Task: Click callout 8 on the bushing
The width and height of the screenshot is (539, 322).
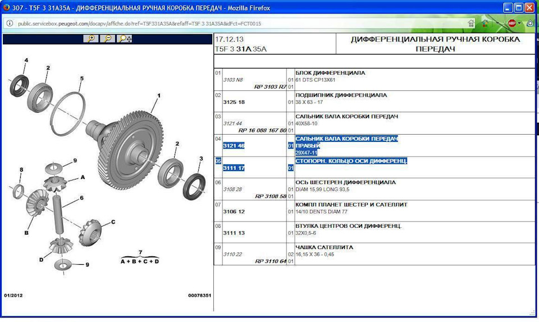Action: (21, 169)
